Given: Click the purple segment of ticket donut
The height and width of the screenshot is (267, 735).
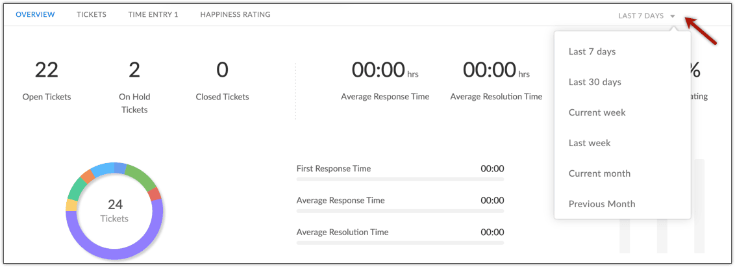Looking at the screenshot, I should pyautogui.click(x=115, y=253).
